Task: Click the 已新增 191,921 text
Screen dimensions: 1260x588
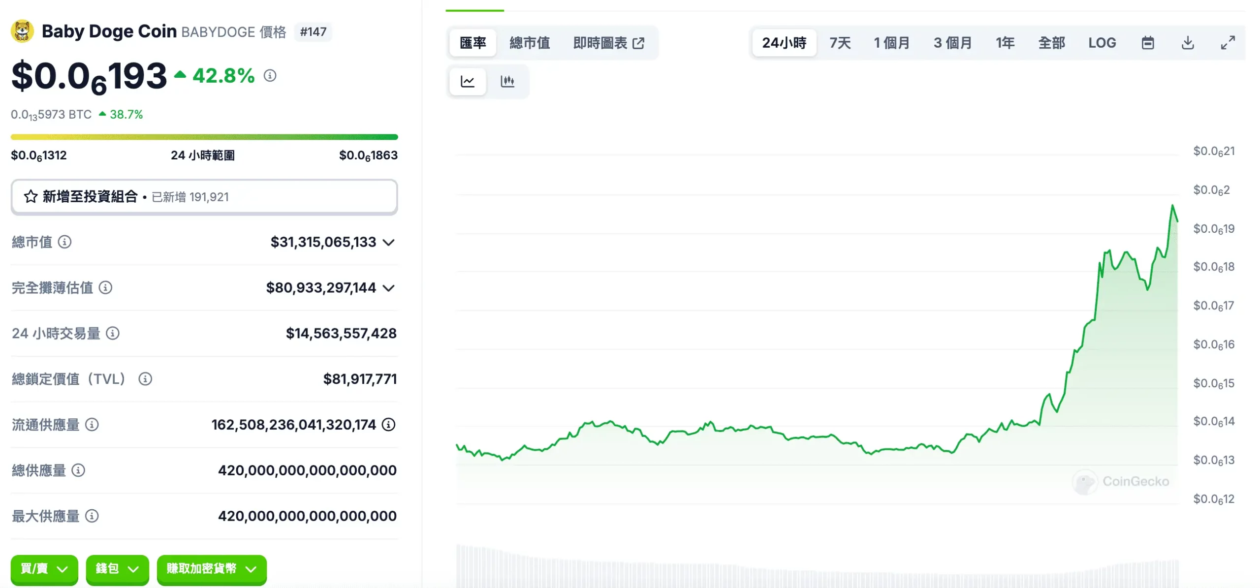Action: click(190, 197)
